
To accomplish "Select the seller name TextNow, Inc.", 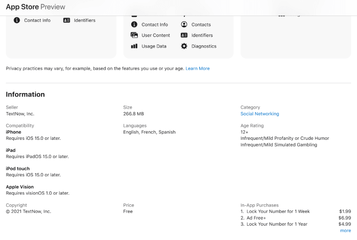I will [x=20, y=114].
